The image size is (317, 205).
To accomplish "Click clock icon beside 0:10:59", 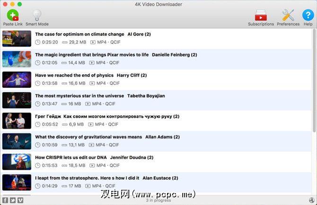I will coord(37,145).
